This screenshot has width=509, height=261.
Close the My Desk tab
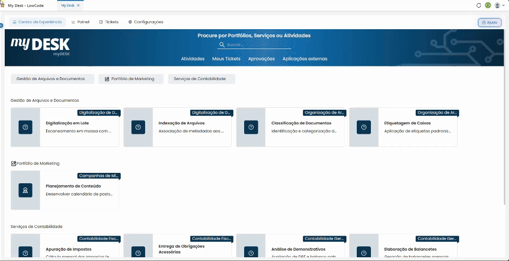[x=78, y=5]
